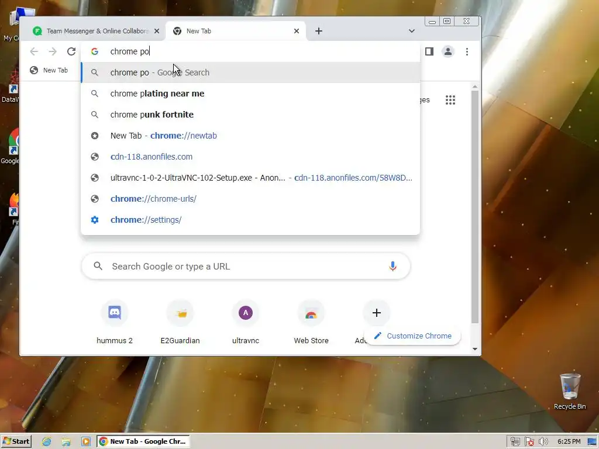599x449 pixels.
Task: Pick the New Tab chrome://newtab suggestion
Action: pyautogui.click(x=250, y=136)
